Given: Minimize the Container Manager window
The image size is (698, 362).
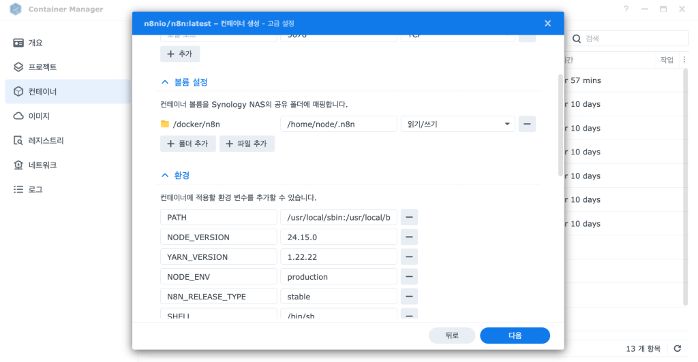Looking at the screenshot, I should pos(645,9).
